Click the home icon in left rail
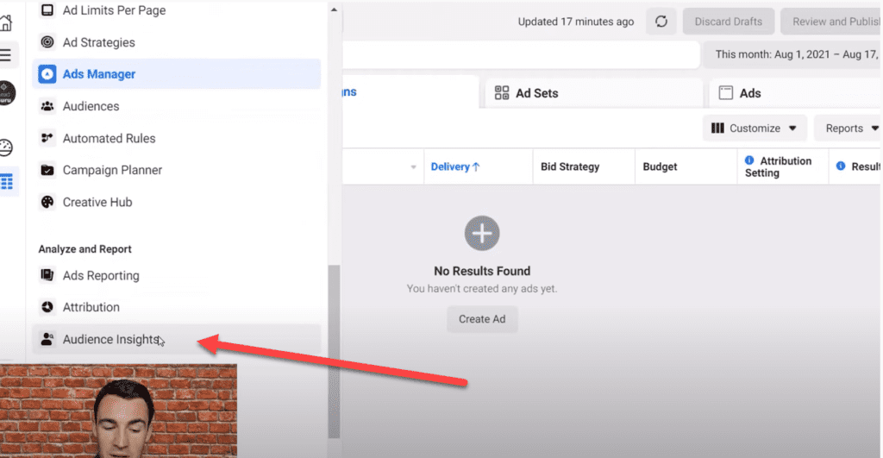This screenshot has width=883, height=458. [6, 22]
